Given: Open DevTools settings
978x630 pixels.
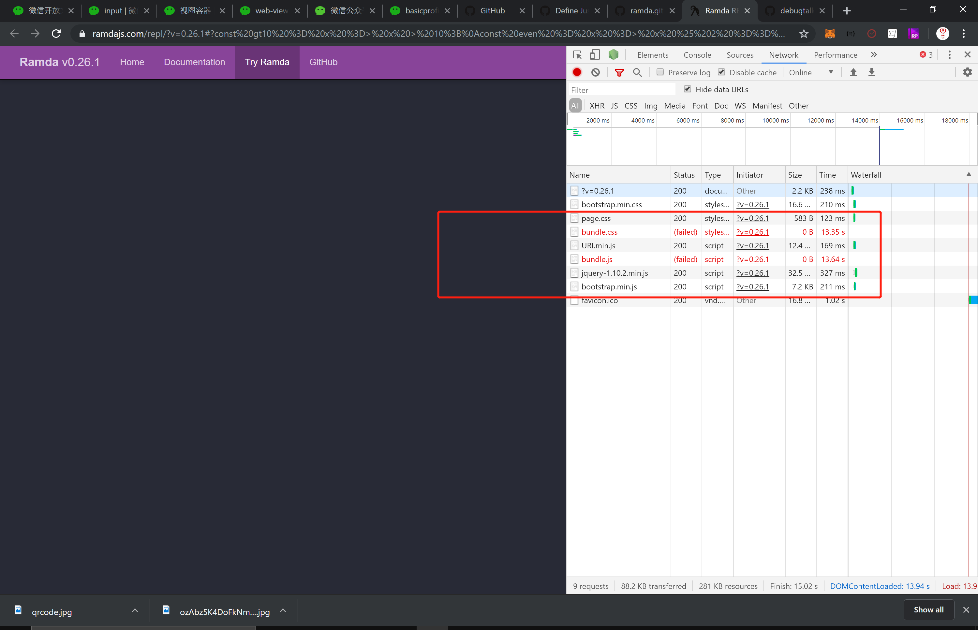Looking at the screenshot, I should click(967, 72).
